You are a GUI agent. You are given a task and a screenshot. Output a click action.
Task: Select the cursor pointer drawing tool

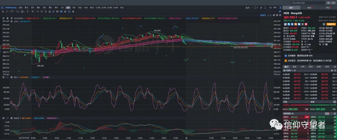[x=3, y=12]
